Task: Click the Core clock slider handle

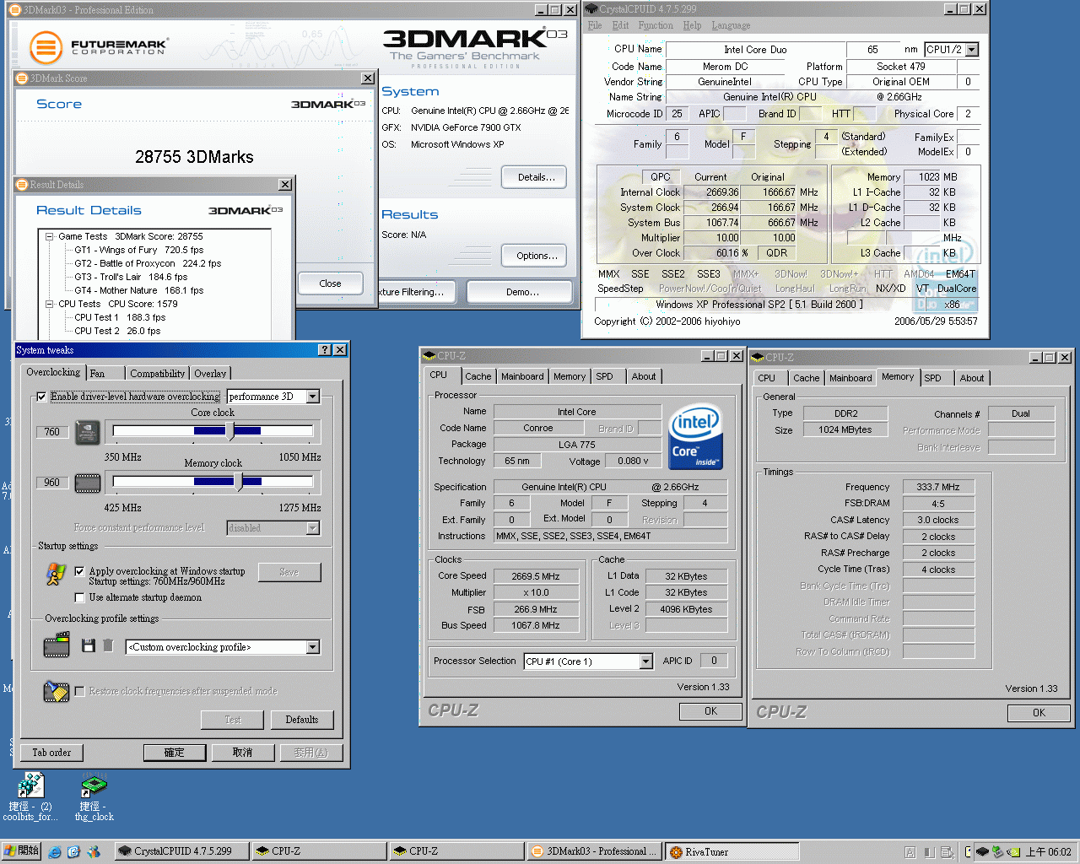Action: pos(229,431)
